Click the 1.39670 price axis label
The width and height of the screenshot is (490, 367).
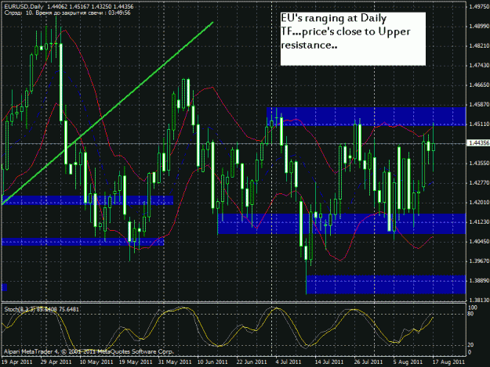(x=479, y=261)
